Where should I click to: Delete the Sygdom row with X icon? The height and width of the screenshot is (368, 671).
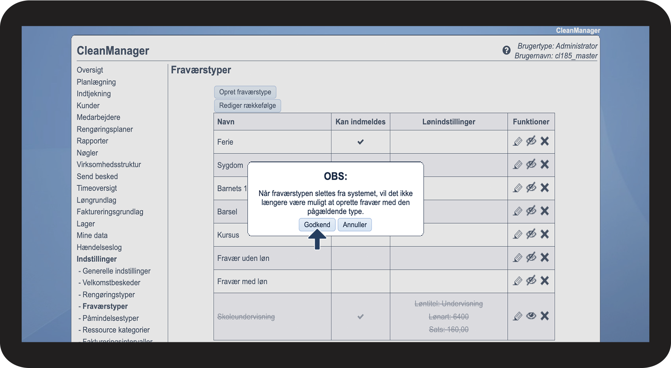point(545,164)
